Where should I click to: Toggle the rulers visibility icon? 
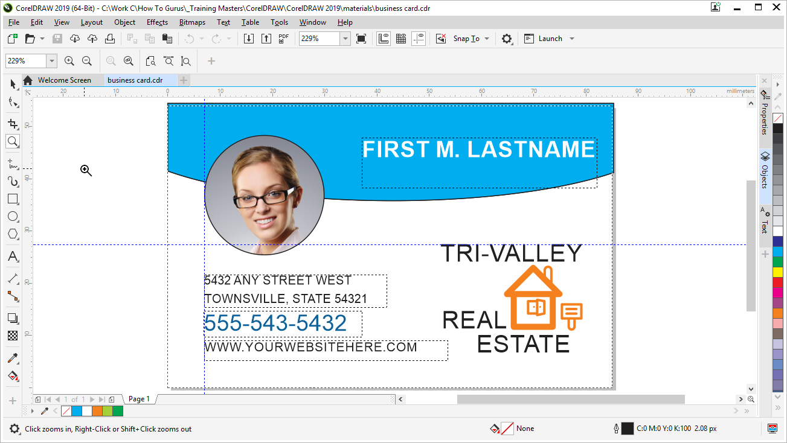coord(383,38)
